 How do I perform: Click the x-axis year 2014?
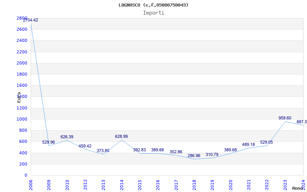(x=122, y=185)
